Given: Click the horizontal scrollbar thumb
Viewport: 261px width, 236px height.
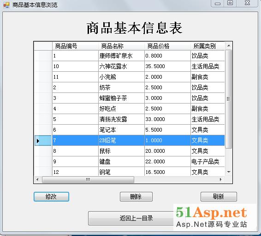Looking at the screenshot, I should (x=88, y=179).
